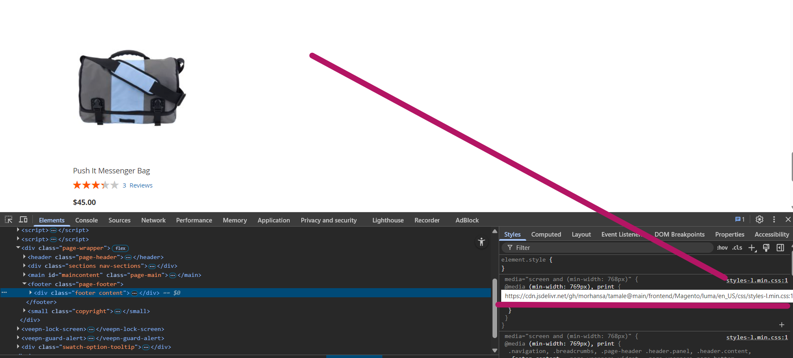
Task: Toggle the :hov element state button
Action: pyautogui.click(x=722, y=248)
